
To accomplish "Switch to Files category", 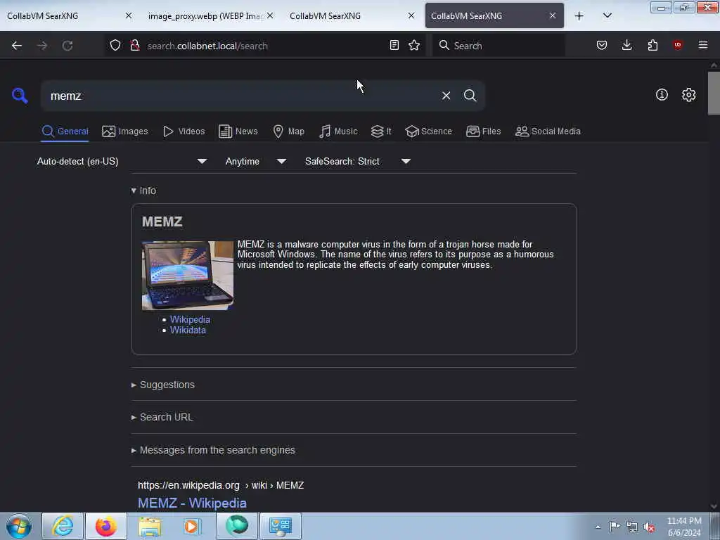I will [x=483, y=131].
